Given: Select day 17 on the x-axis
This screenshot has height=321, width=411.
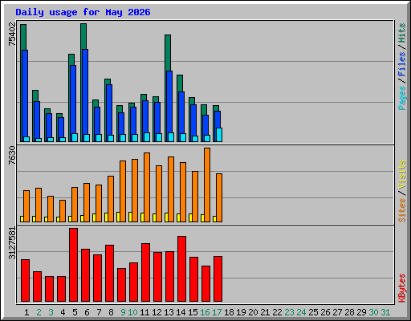Looking at the screenshot, I should click(217, 312).
